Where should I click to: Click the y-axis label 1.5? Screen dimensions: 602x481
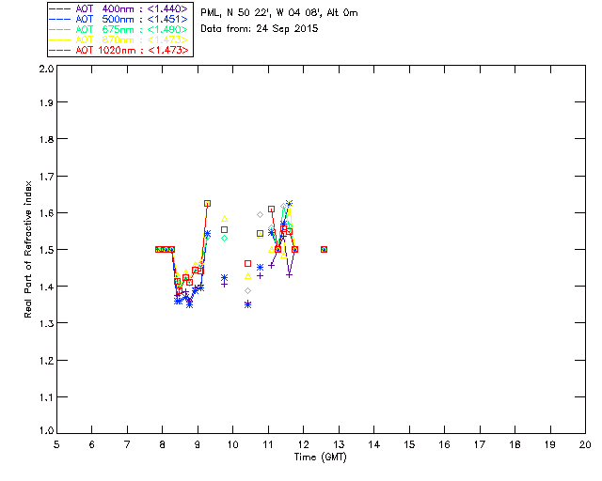point(46,250)
